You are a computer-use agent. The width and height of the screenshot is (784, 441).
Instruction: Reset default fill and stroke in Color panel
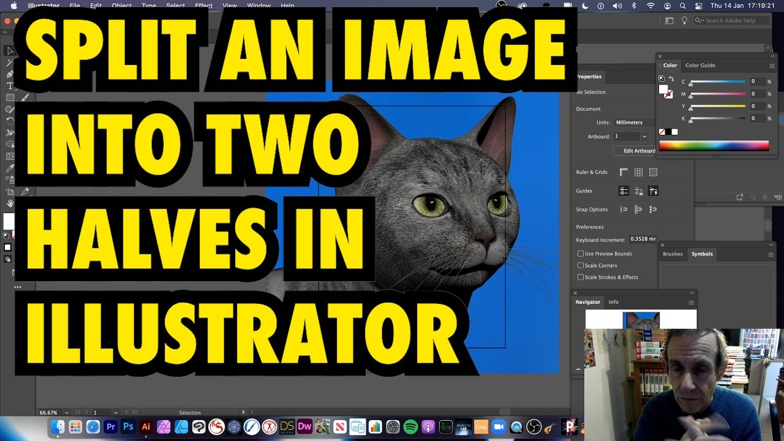(x=661, y=78)
